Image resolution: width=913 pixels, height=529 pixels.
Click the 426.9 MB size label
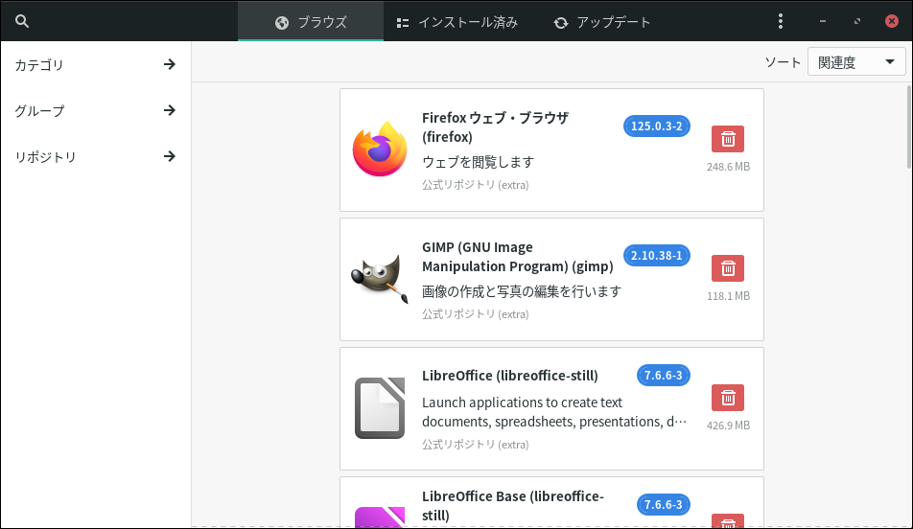click(x=728, y=425)
